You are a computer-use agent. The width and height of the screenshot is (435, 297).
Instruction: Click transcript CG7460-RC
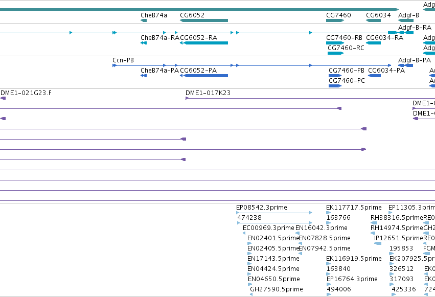[335, 53]
